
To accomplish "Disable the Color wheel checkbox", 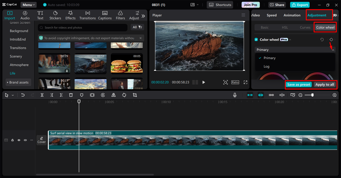I will 256,40.
